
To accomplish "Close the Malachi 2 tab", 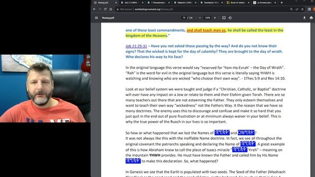I will click(x=195, y=2).
